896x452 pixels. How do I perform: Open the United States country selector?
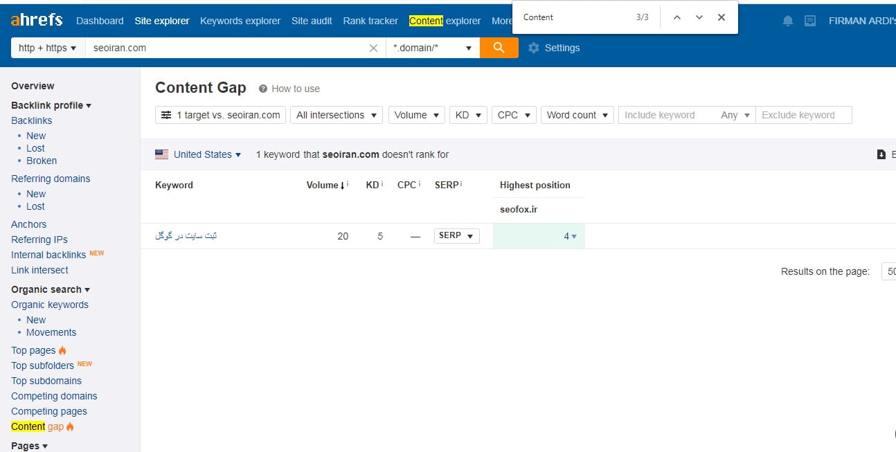pyautogui.click(x=207, y=154)
